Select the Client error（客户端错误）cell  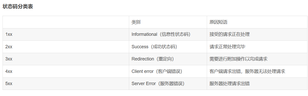click(x=168, y=71)
